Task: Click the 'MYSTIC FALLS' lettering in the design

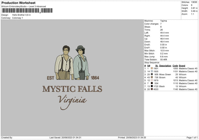Action: (72, 89)
